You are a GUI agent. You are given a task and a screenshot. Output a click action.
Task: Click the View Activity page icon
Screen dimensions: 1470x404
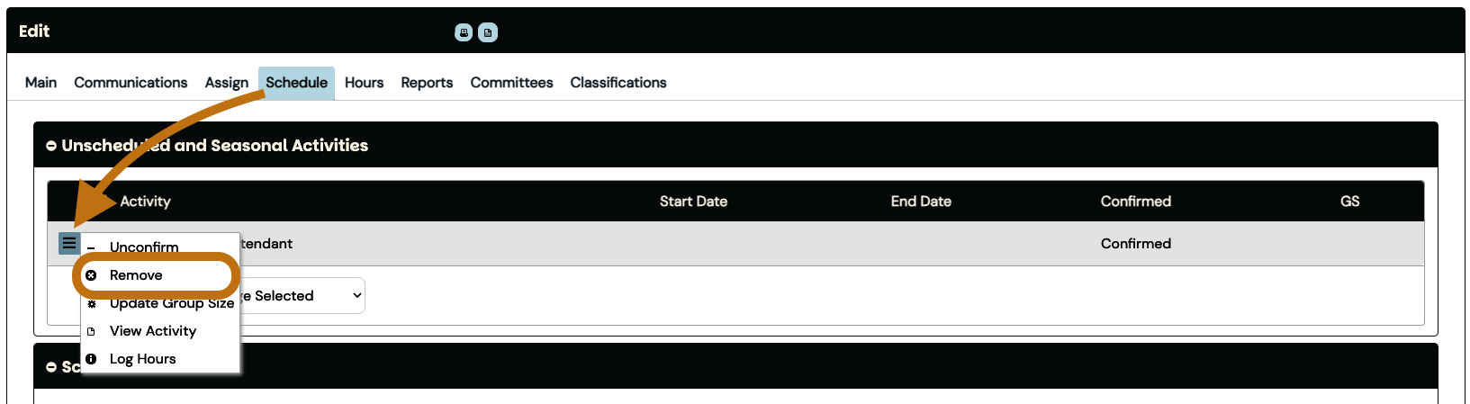(x=91, y=331)
